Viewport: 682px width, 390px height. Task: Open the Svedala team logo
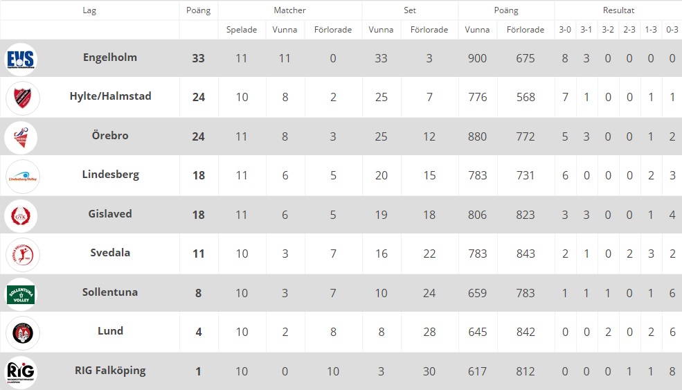pos(23,255)
